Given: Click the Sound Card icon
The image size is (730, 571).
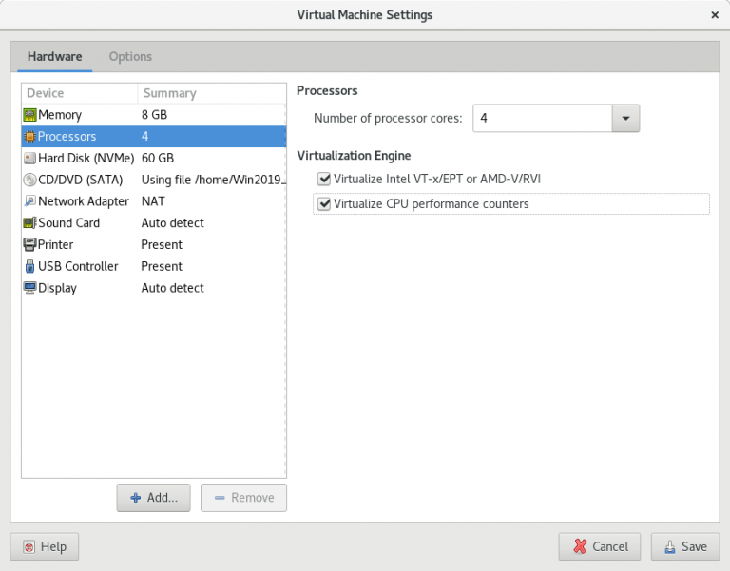Looking at the screenshot, I should [29, 223].
